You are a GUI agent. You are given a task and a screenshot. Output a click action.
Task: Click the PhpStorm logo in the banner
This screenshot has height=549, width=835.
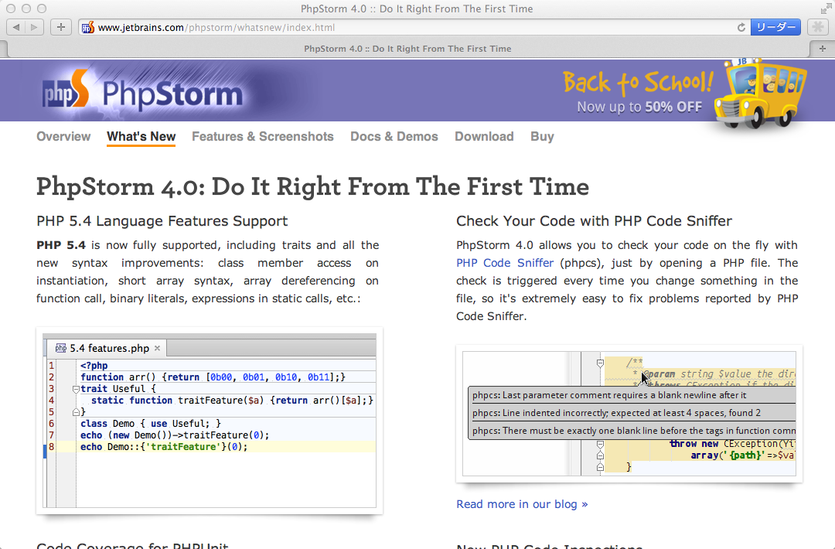[x=143, y=94]
